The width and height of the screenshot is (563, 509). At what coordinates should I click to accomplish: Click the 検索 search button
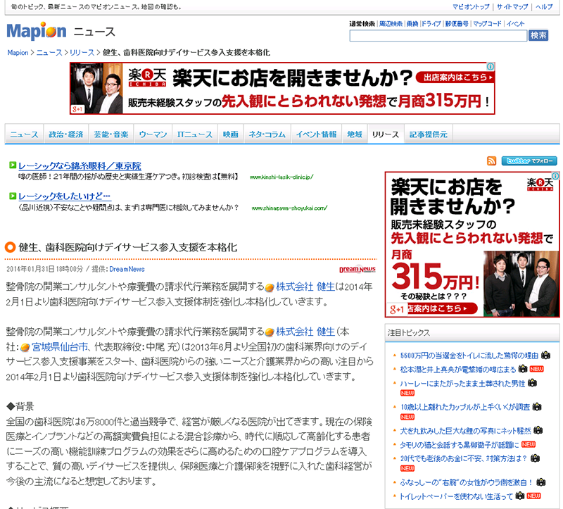[538, 36]
